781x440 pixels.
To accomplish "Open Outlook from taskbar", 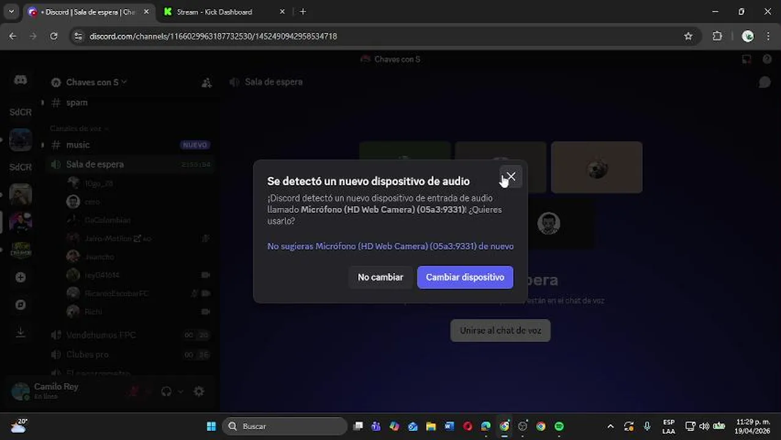I will tap(413, 426).
